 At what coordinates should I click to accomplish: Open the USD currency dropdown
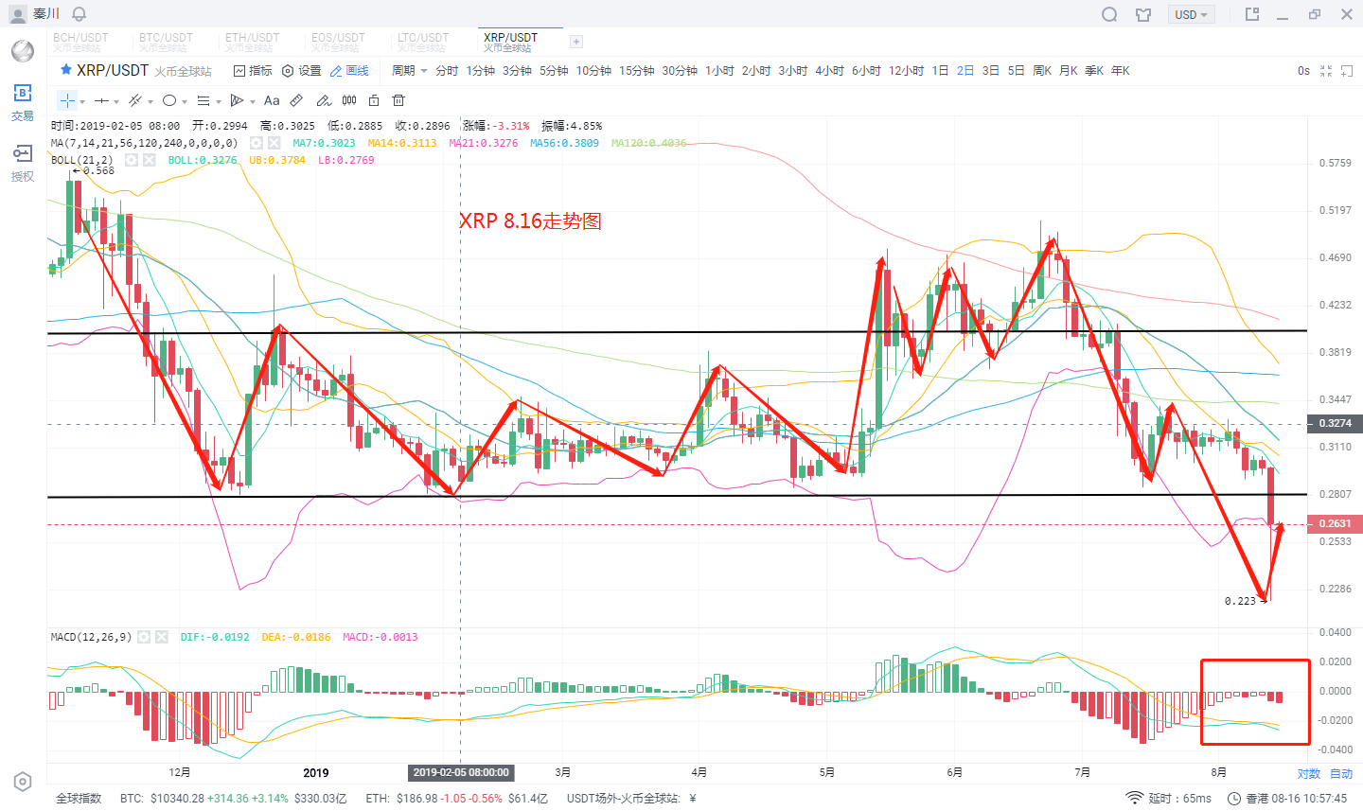[1192, 14]
